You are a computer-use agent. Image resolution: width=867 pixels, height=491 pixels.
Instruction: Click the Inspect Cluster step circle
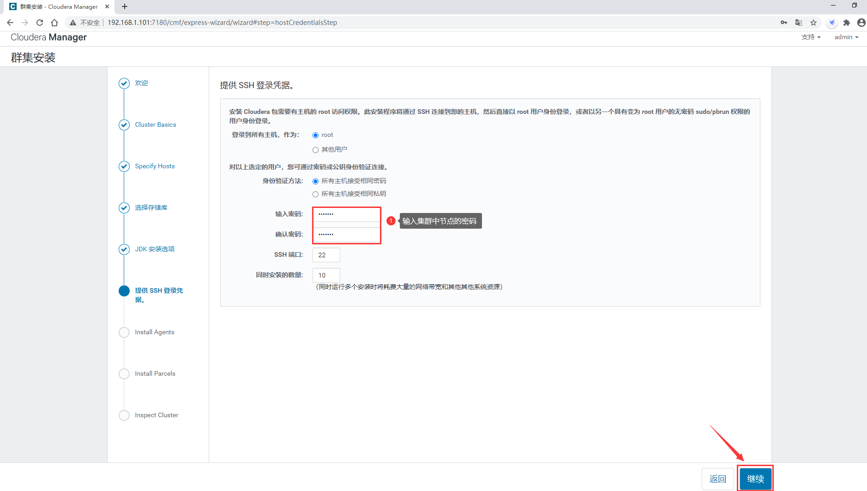pos(124,415)
